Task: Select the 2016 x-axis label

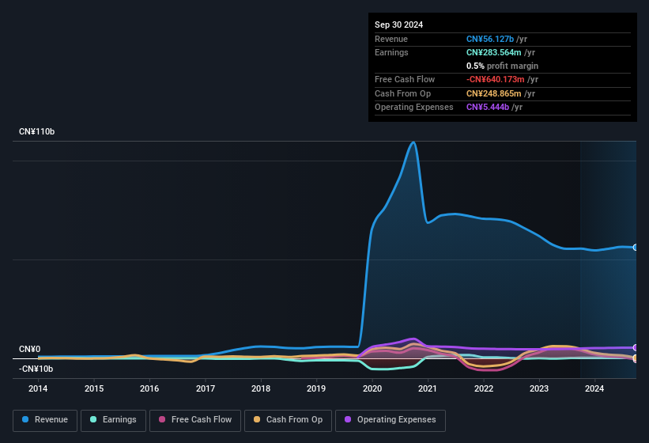Action: point(149,388)
